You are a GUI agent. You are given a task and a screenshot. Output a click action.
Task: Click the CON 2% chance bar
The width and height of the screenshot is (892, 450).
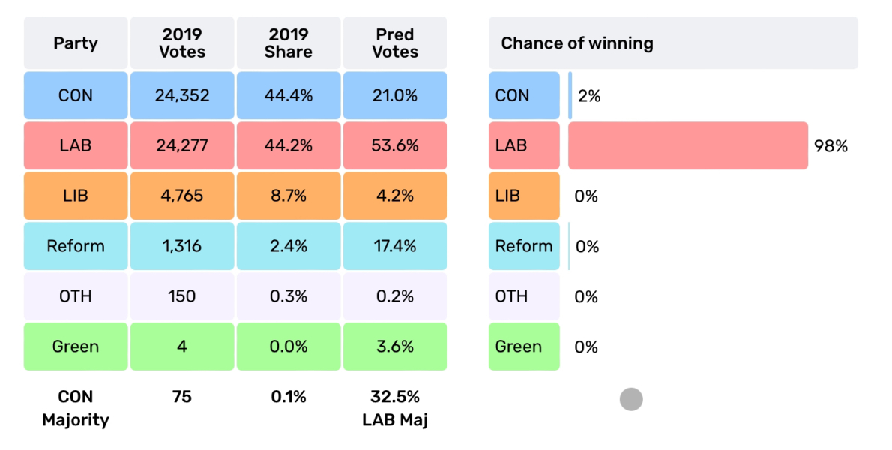[570, 95]
